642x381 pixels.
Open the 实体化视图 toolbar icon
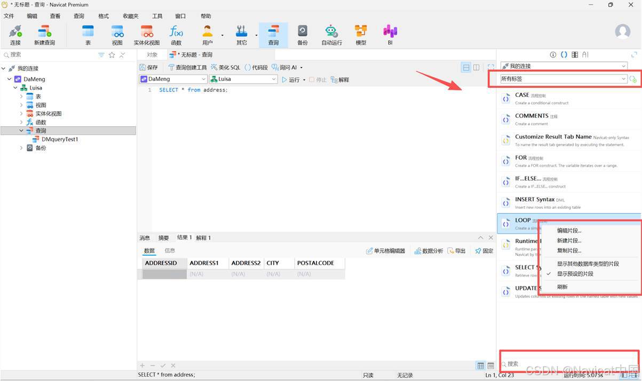(x=147, y=35)
